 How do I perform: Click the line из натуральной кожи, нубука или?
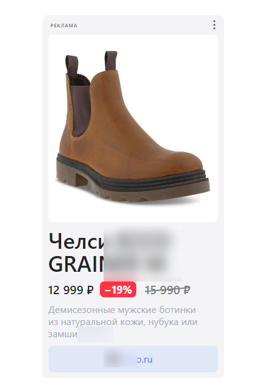point(123,322)
